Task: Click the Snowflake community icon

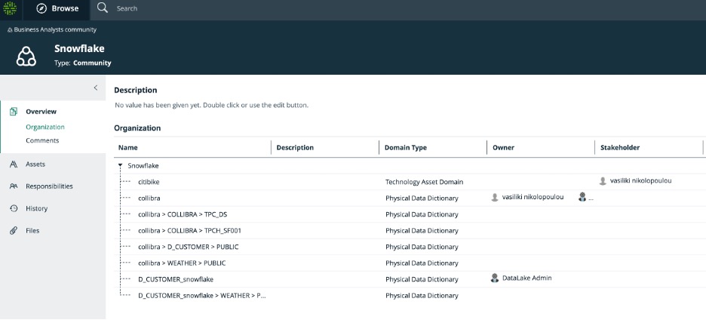Action: (26, 56)
